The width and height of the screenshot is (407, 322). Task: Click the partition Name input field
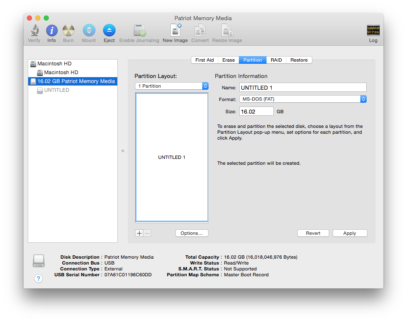[303, 88]
